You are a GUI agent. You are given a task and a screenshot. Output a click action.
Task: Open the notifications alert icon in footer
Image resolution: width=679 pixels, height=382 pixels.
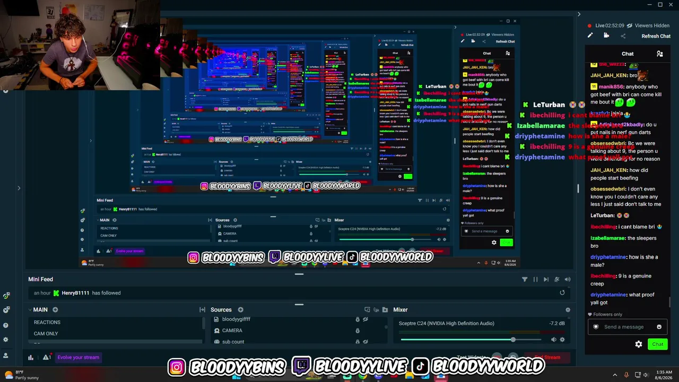coord(47,358)
